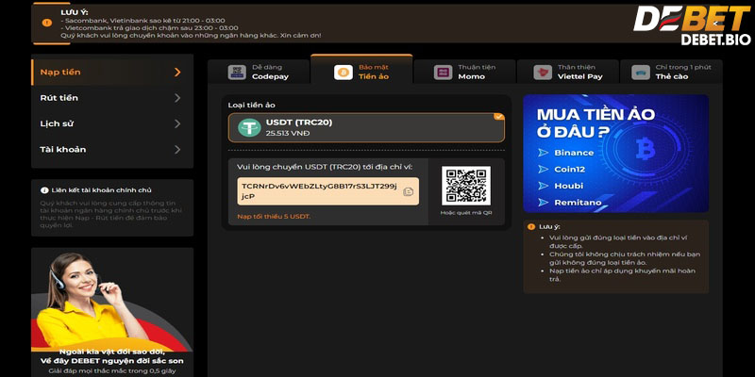Click the arrow icon beside Houbi
Screen dimensions: 755x377
pos(544,186)
